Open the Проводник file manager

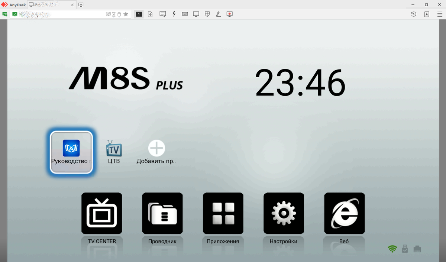pos(162,213)
